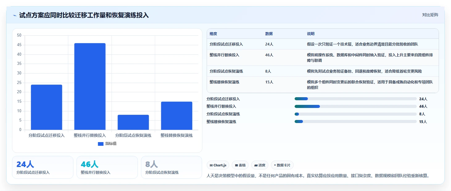The image size is (451, 191).
Task: Click the 说明 column header
Action: pyautogui.click(x=311, y=34)
